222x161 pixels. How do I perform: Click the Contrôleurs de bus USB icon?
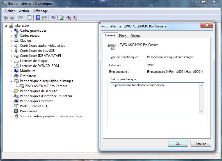coord(16,51)
